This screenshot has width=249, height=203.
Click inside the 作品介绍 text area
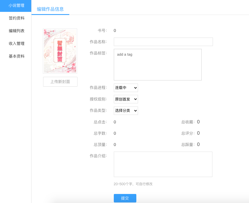click(x=163, y=164)
